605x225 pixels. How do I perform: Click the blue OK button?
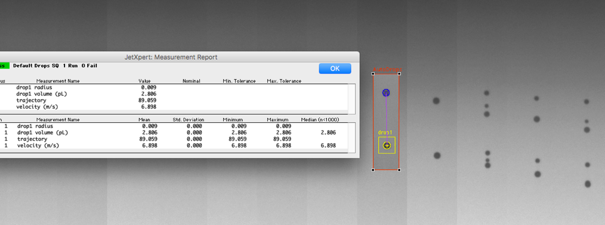[x=335, y=68]
